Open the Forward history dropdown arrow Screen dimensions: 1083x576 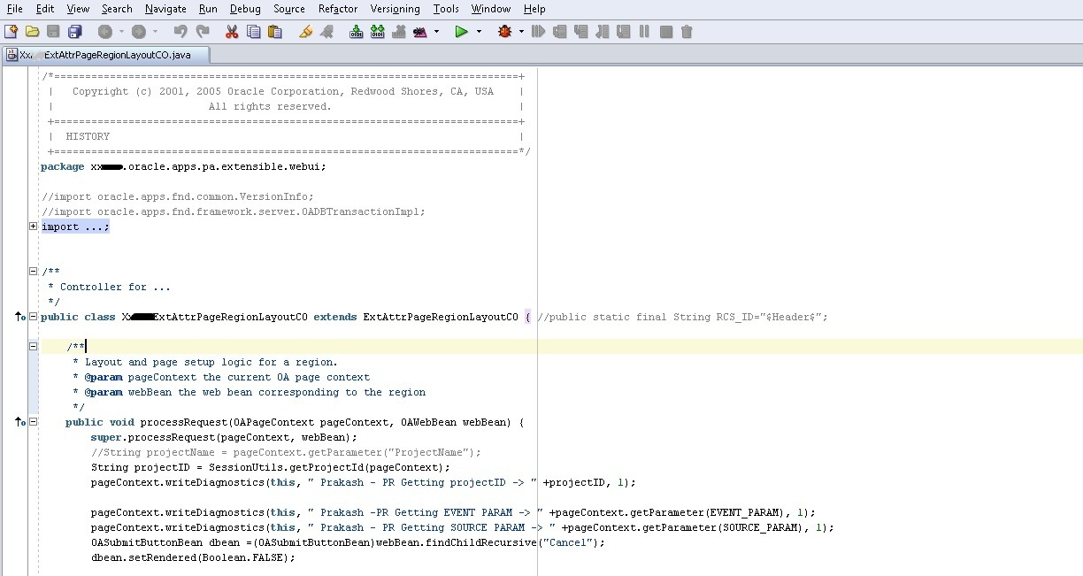(155, 32)
